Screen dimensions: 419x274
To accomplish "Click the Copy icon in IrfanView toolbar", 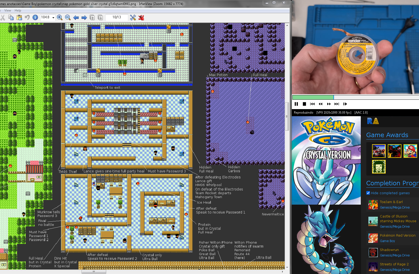I will tap(11, 18).
